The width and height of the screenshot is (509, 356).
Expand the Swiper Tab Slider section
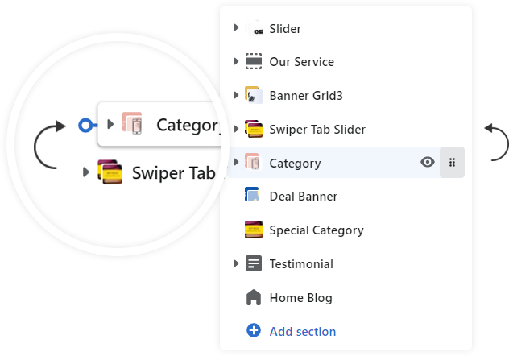click(236, 129)
